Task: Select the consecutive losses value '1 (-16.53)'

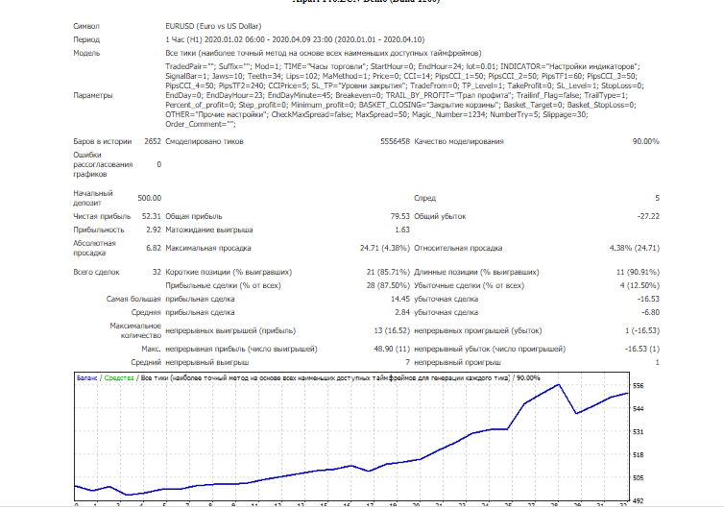Action: point(642,330)
